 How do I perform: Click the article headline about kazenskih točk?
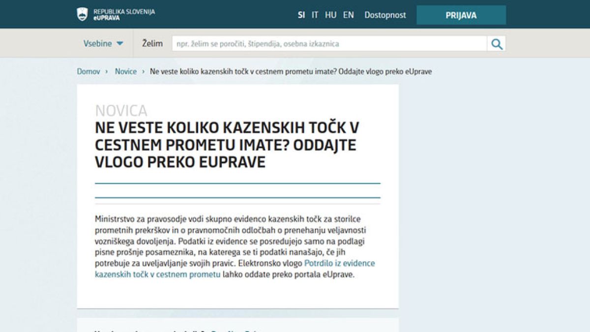point(227,145)
